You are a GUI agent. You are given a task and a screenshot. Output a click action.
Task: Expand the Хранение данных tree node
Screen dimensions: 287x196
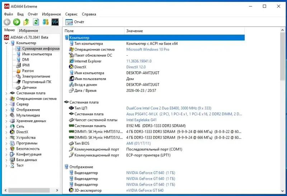tap(6, 121)
